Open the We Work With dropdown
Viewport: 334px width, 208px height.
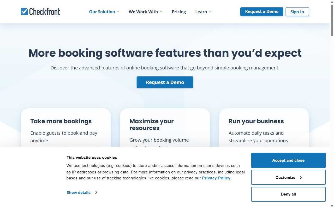pyautogui.click(x=146, y=12)
